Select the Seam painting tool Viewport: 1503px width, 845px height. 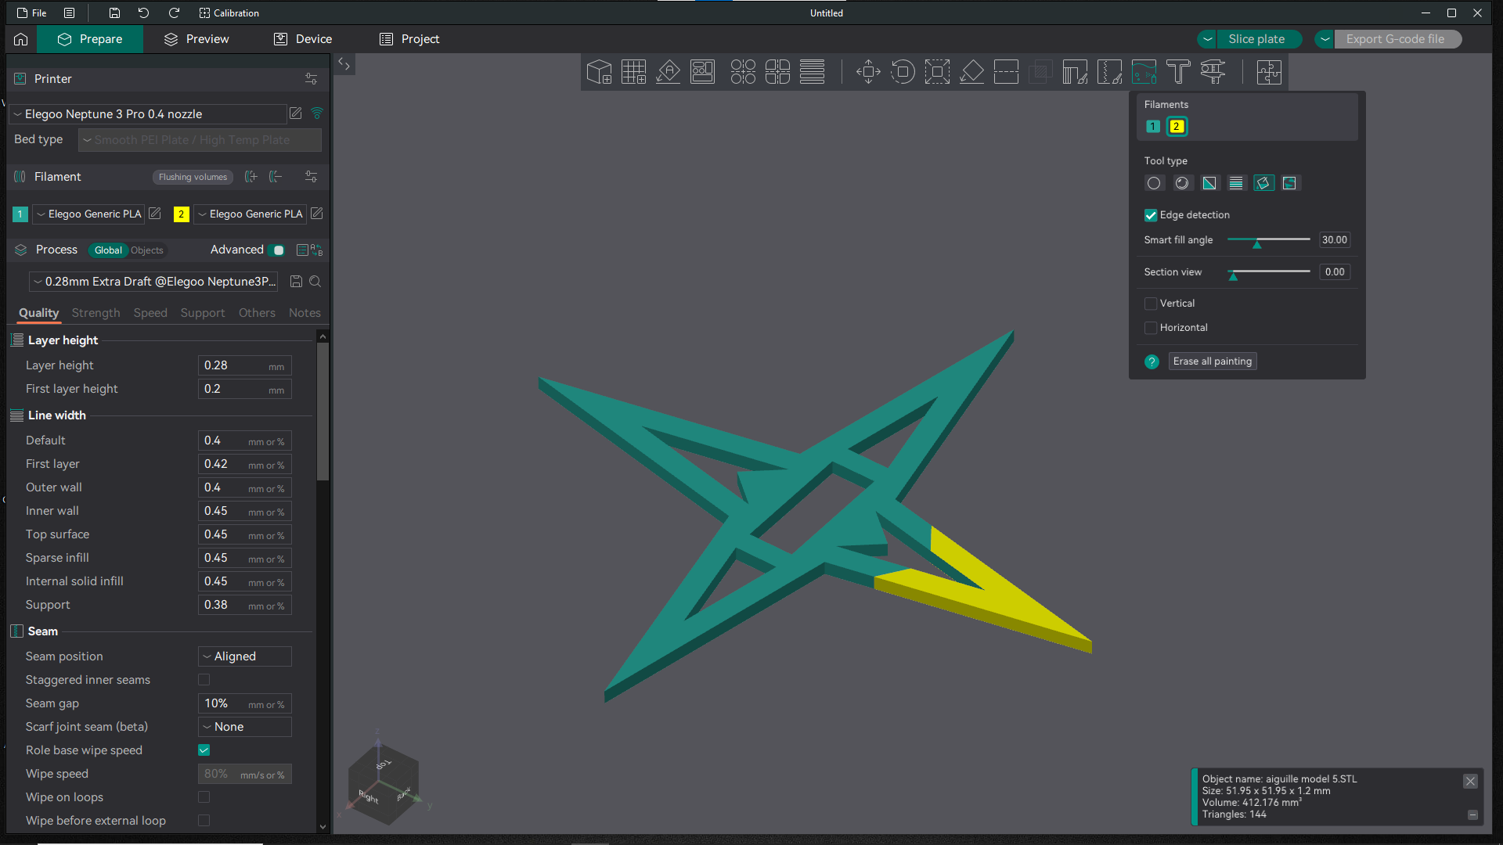(1109, 71)
